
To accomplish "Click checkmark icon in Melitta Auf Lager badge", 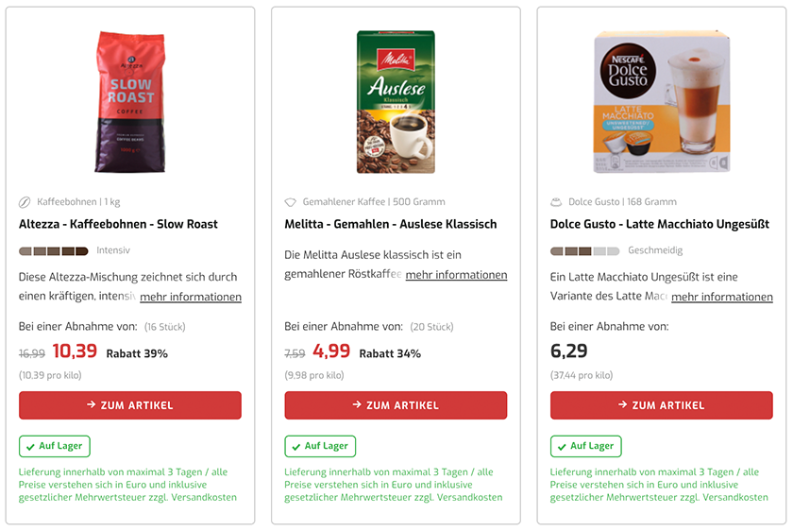I will click(x=296, y=446).
